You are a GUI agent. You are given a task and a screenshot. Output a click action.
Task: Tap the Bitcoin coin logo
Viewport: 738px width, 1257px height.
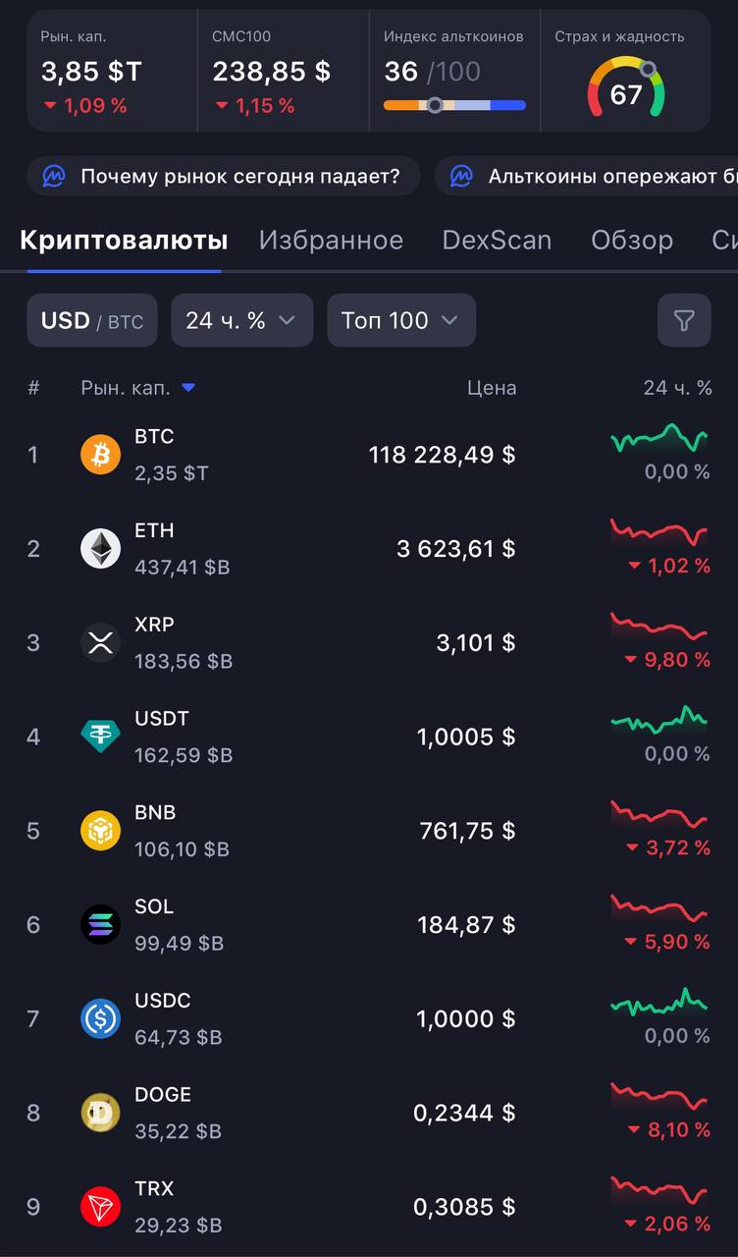click(x=100, y=455)
